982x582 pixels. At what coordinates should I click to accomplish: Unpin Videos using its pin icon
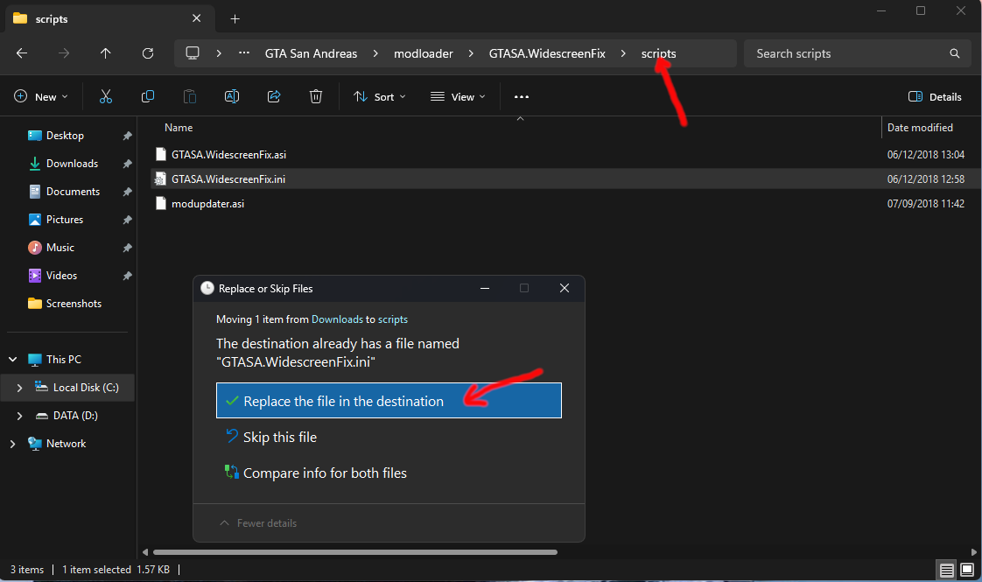127,277
